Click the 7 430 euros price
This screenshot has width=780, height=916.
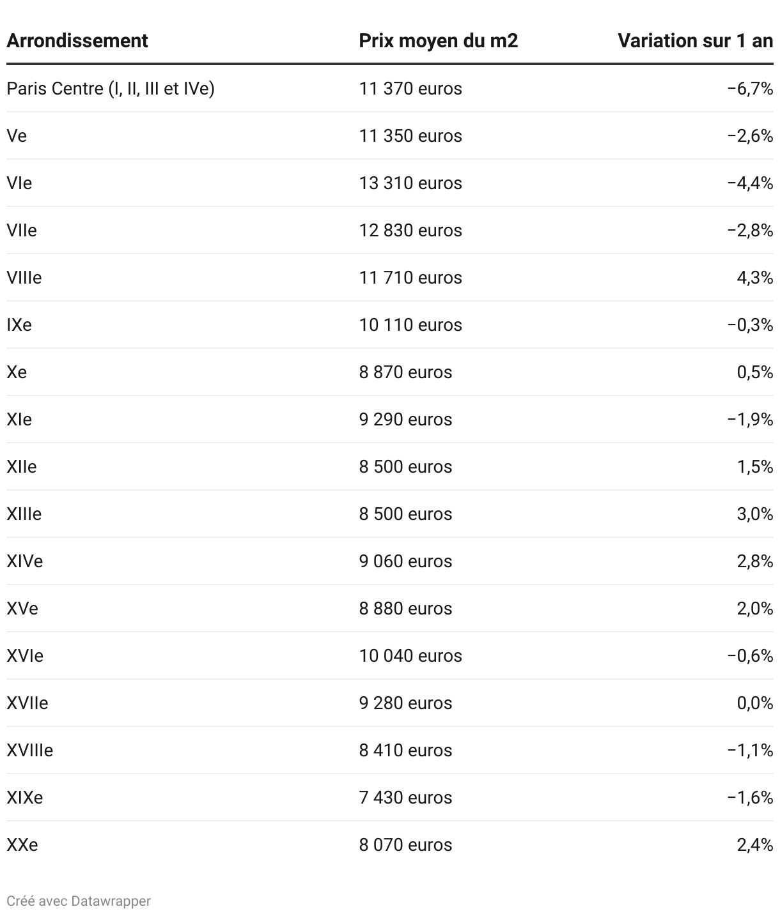(x=405, y=797)
